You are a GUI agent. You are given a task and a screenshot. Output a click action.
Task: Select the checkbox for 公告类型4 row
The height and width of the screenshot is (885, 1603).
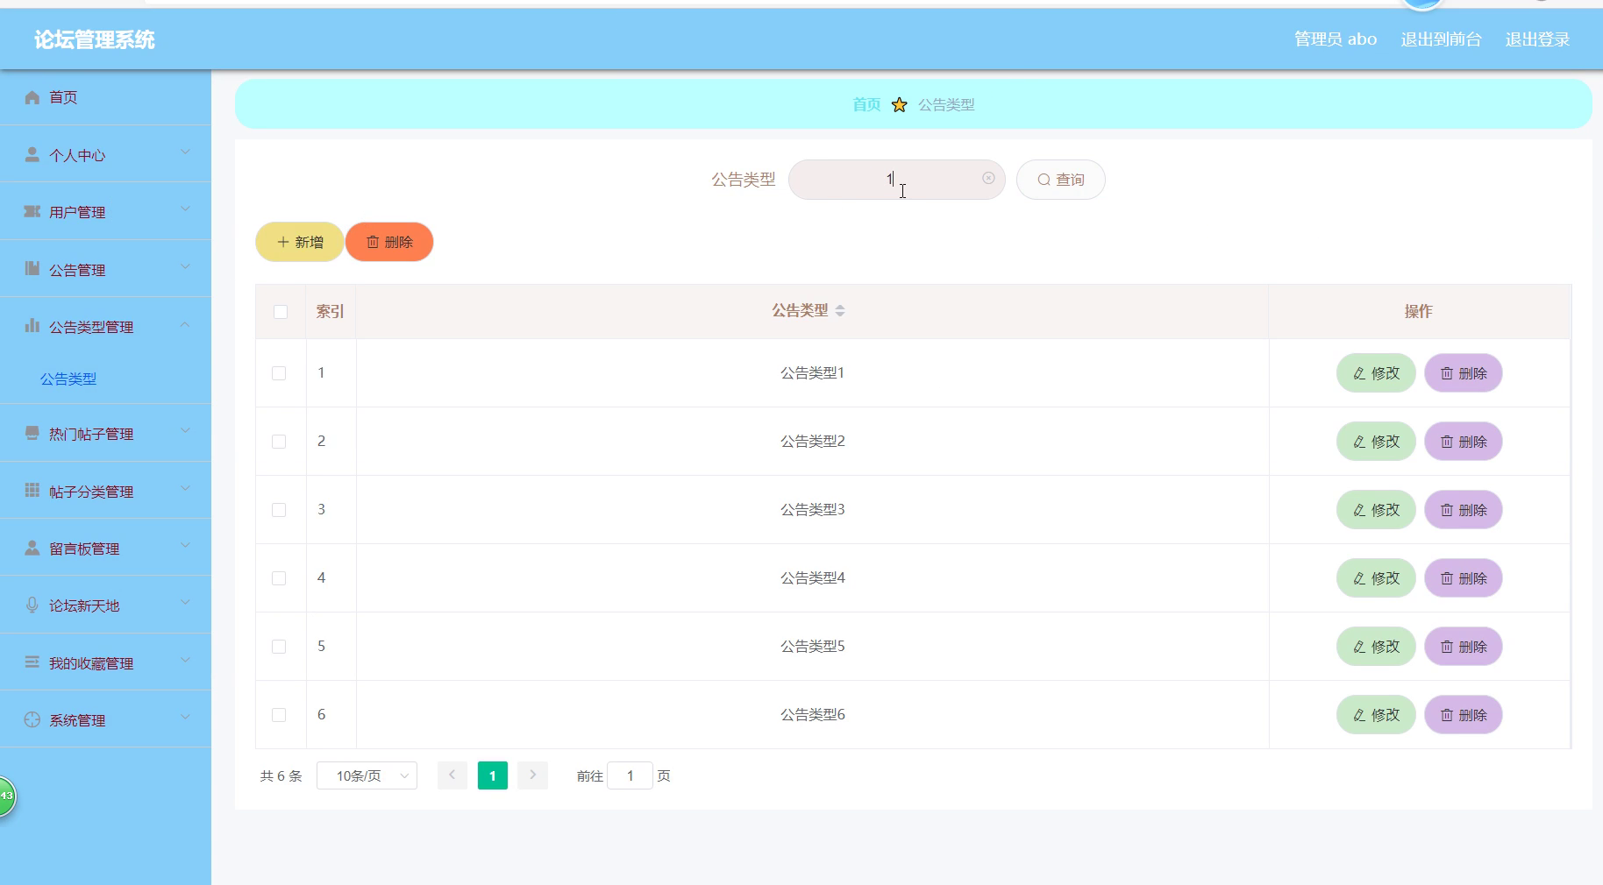pos(279,578)
